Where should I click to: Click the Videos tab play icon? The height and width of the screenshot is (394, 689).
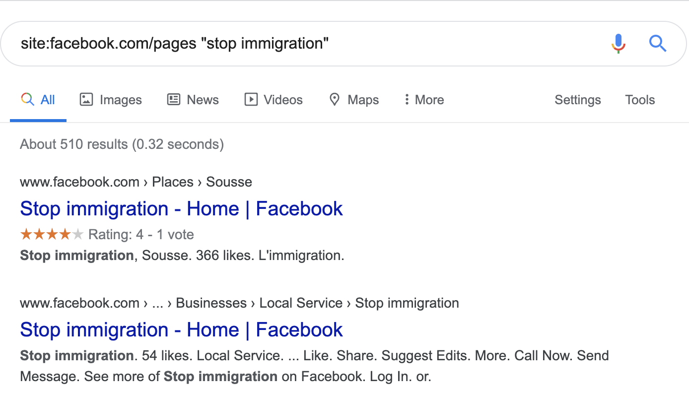[x=251, y=100]
